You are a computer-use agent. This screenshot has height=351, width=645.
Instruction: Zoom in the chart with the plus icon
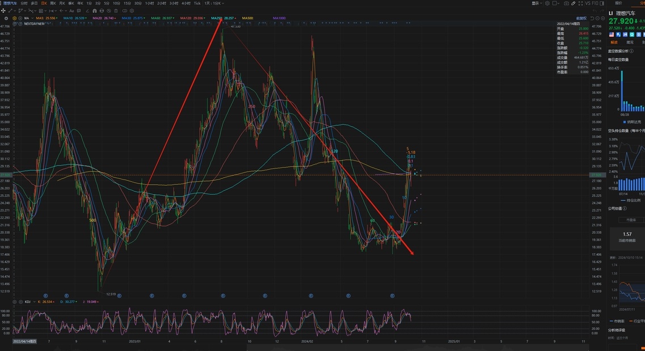click(603, 18)
